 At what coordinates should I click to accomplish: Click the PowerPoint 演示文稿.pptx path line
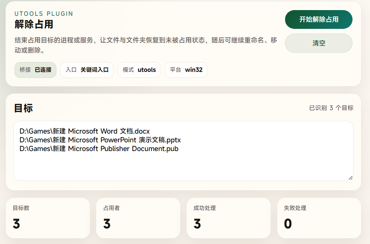pyautogui.click(x=100, y=140)
